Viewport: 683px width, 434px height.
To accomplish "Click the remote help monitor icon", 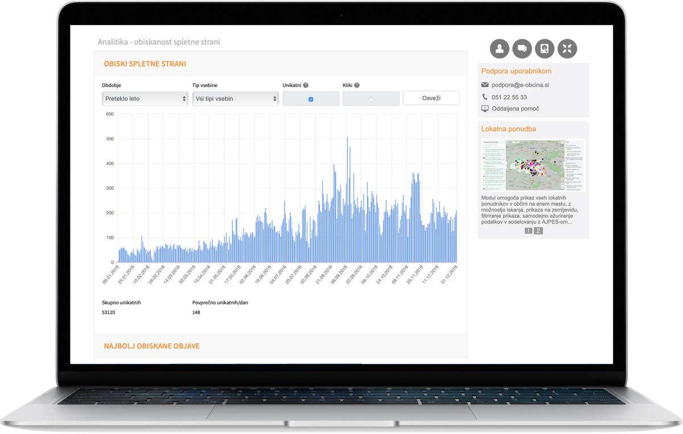I will click(x=485, y=108).
